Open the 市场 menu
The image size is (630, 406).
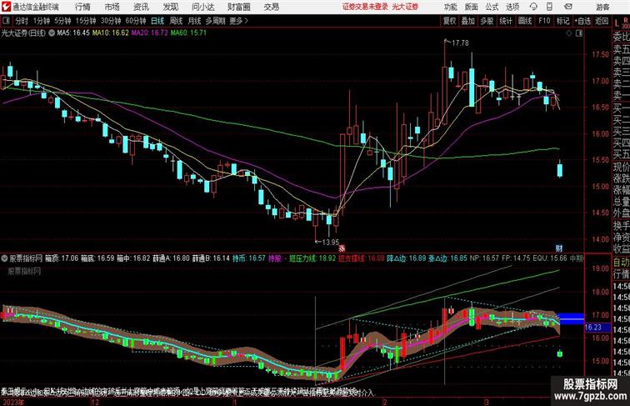[x=112, y=7]
